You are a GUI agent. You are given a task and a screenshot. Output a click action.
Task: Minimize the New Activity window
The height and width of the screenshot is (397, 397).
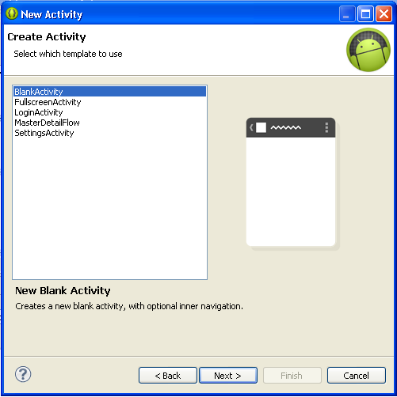pyautogui.click(x=347, y=14)
